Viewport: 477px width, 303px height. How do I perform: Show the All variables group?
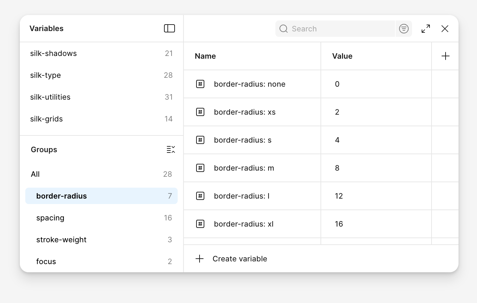36,174
